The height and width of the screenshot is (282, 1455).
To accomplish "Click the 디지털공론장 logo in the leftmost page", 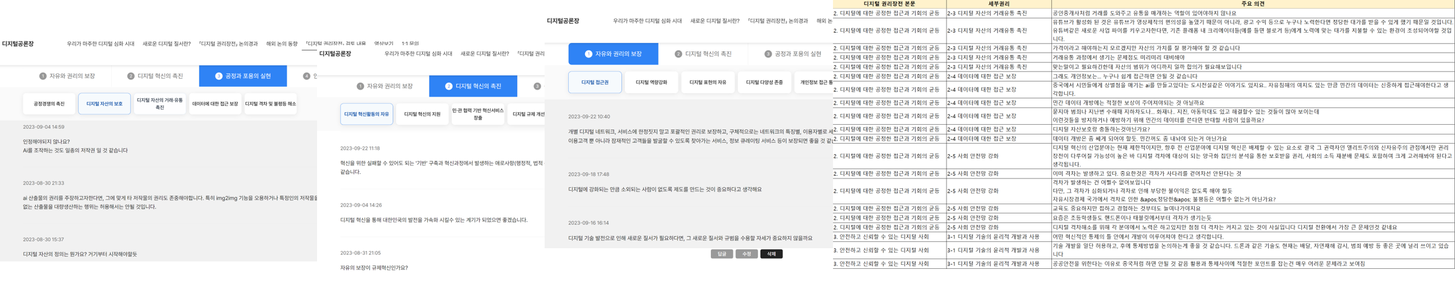I will coord(18,43).
